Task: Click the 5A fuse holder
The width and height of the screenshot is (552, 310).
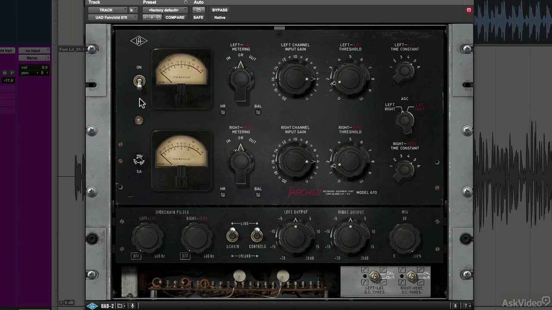Action: tap(139, 160)
